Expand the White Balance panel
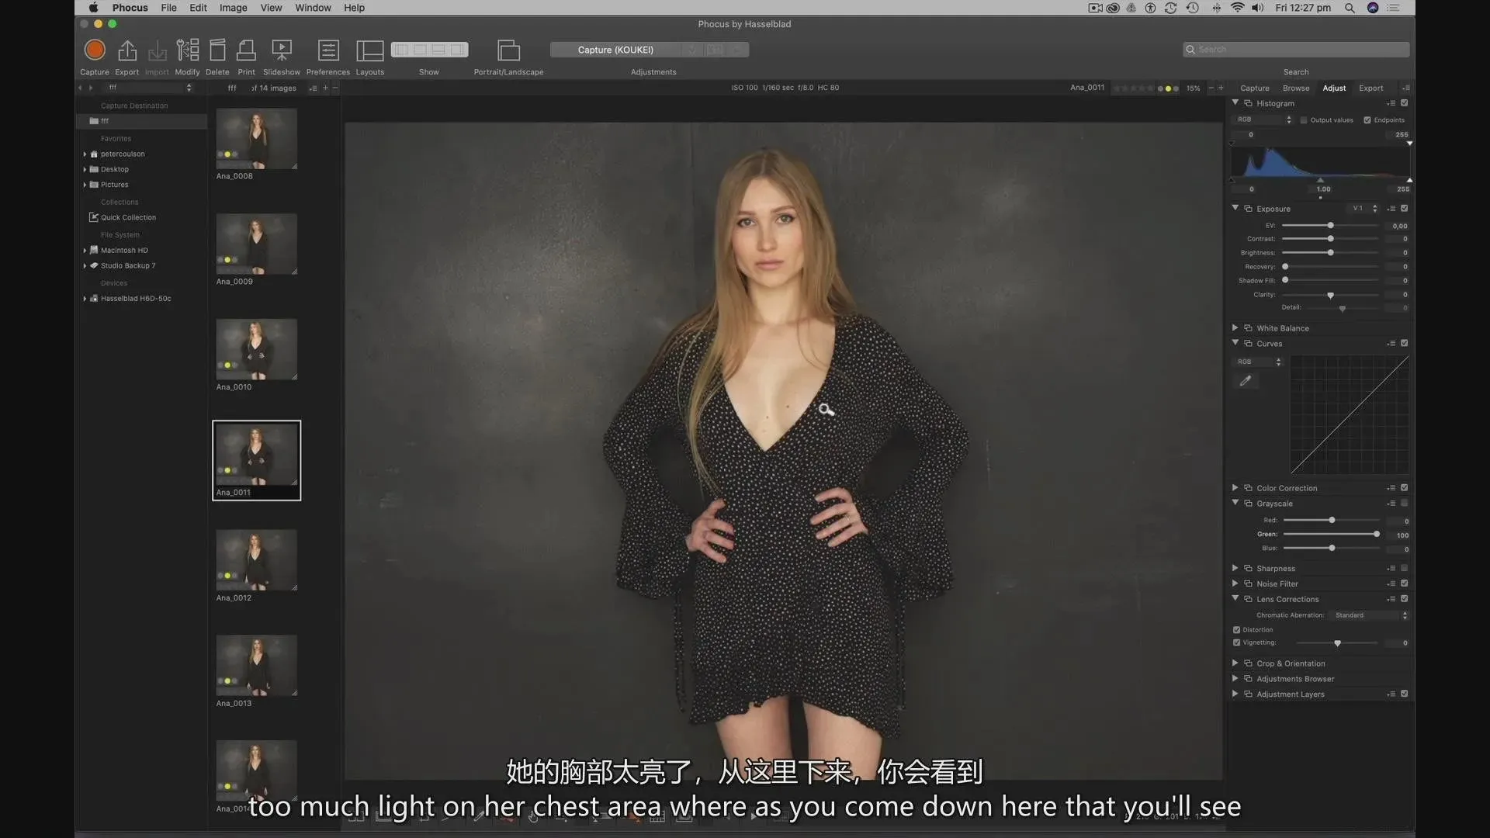This screenshot has height=838, width=1490. click(x=1235, y=328)
